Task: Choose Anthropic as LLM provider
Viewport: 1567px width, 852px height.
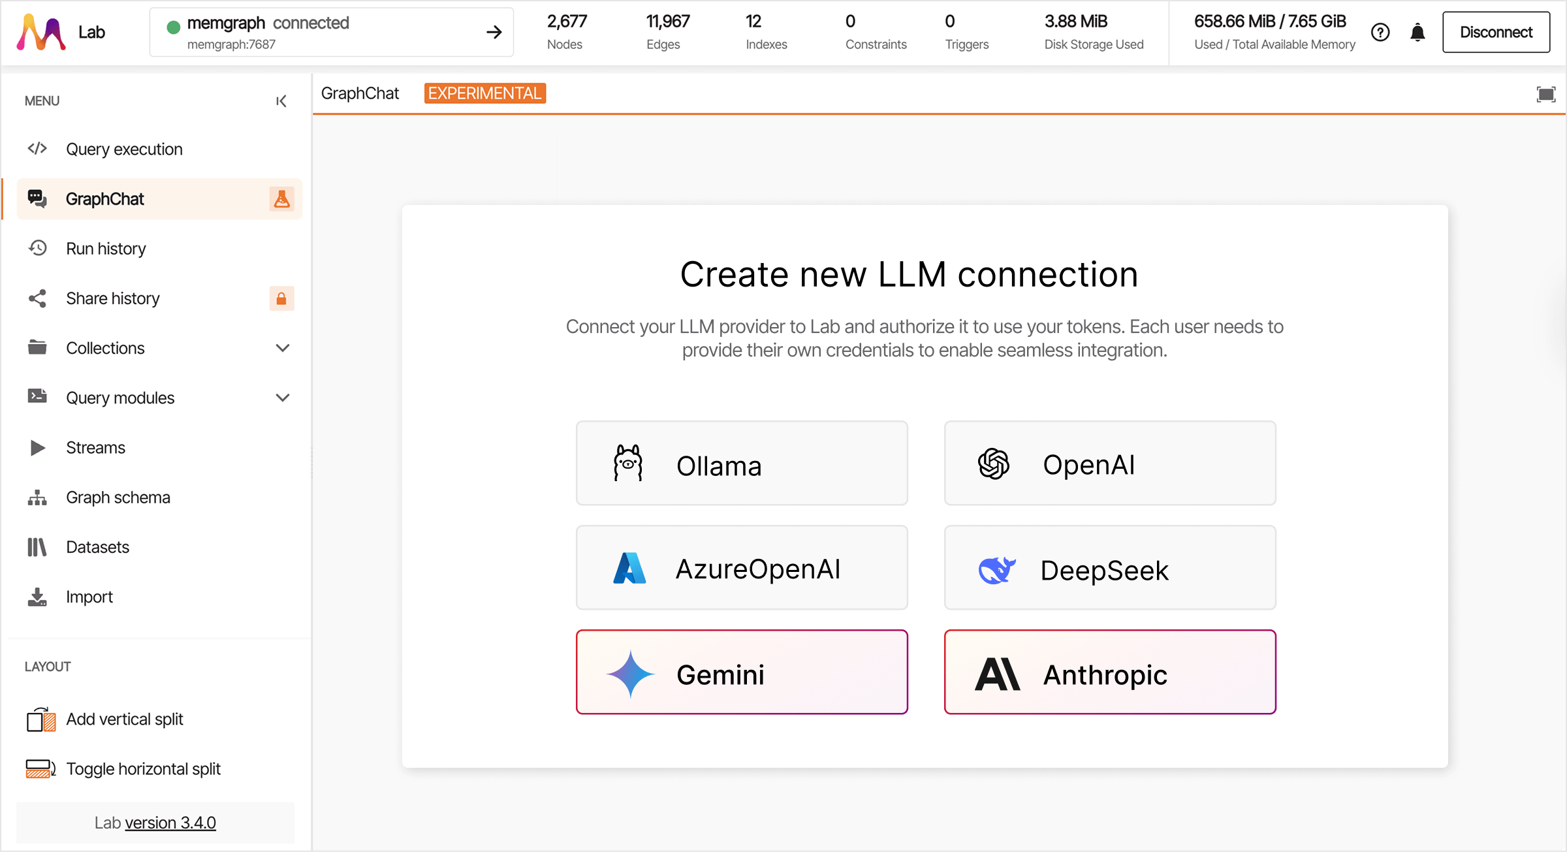Action: point(1110,672)
